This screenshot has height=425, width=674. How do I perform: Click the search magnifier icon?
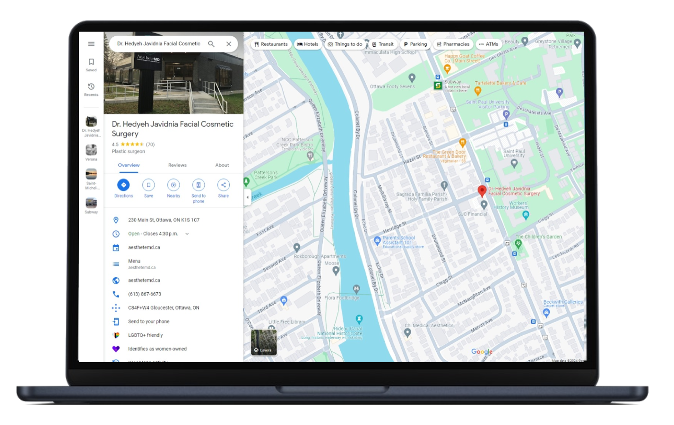click(211, 44)
